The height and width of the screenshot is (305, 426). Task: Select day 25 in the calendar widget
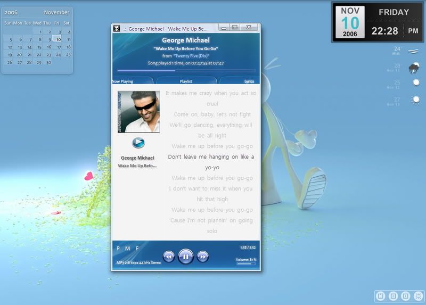pos(68,55)
